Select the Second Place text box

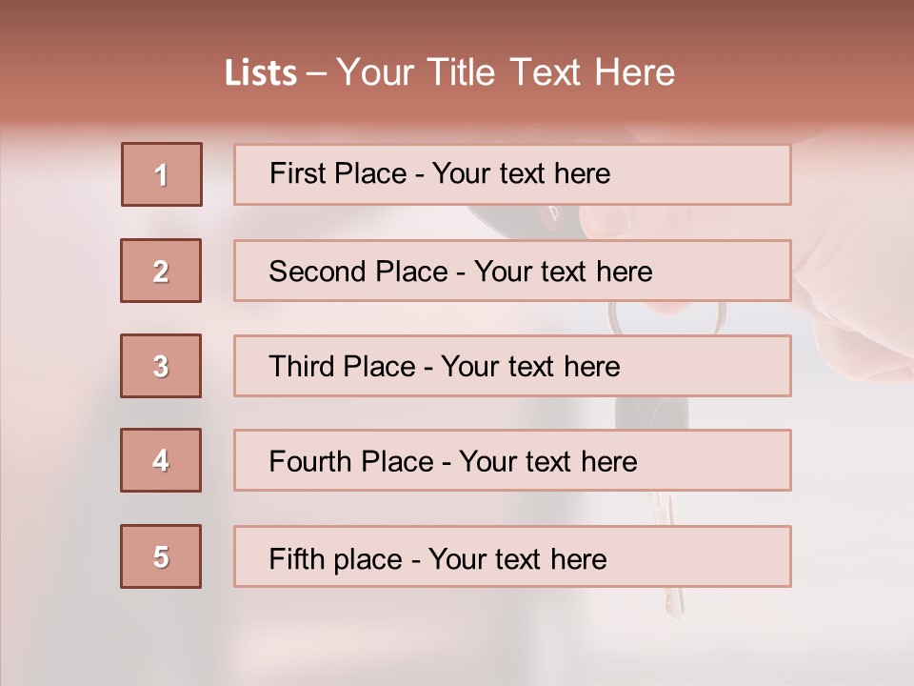click(x=512, y=271)
